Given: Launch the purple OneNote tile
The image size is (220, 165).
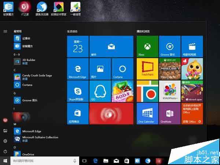Looking at the screenshot, I should [x=170, y=114].
